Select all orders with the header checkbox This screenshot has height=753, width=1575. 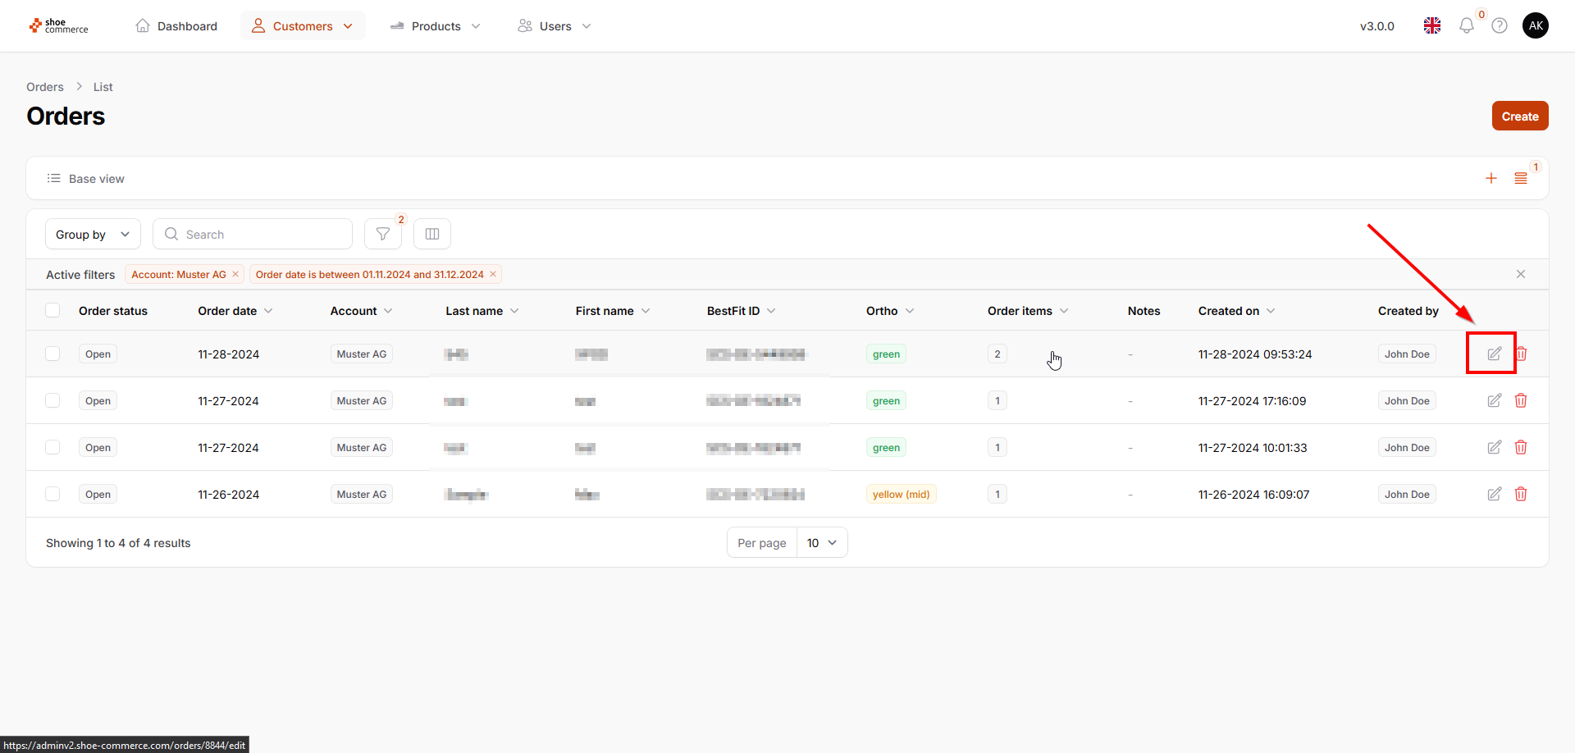point(52,311)
